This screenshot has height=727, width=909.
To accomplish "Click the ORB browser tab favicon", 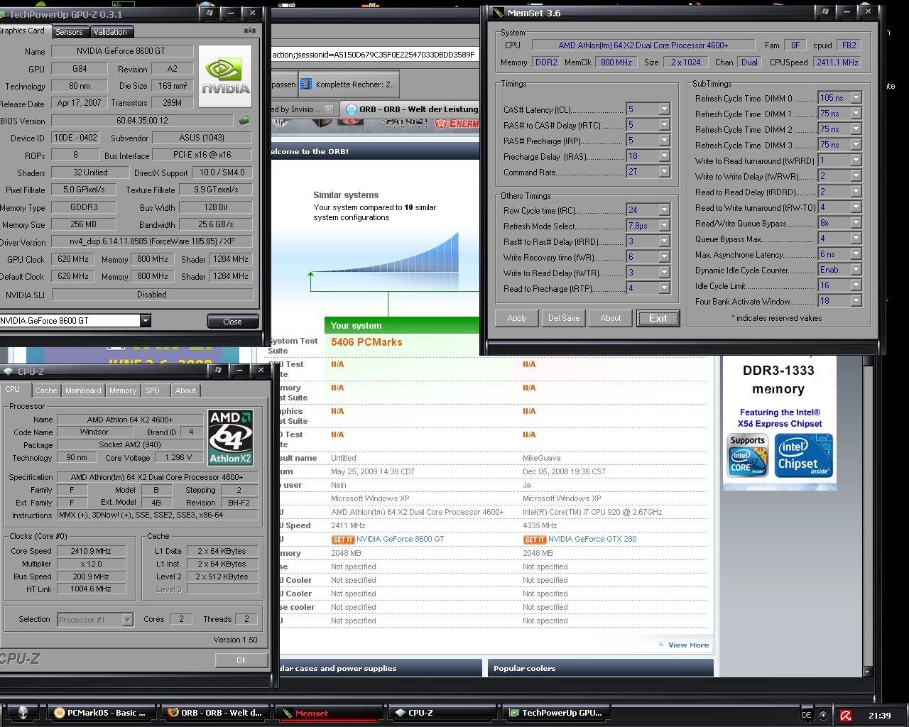I will coord(351,109).
